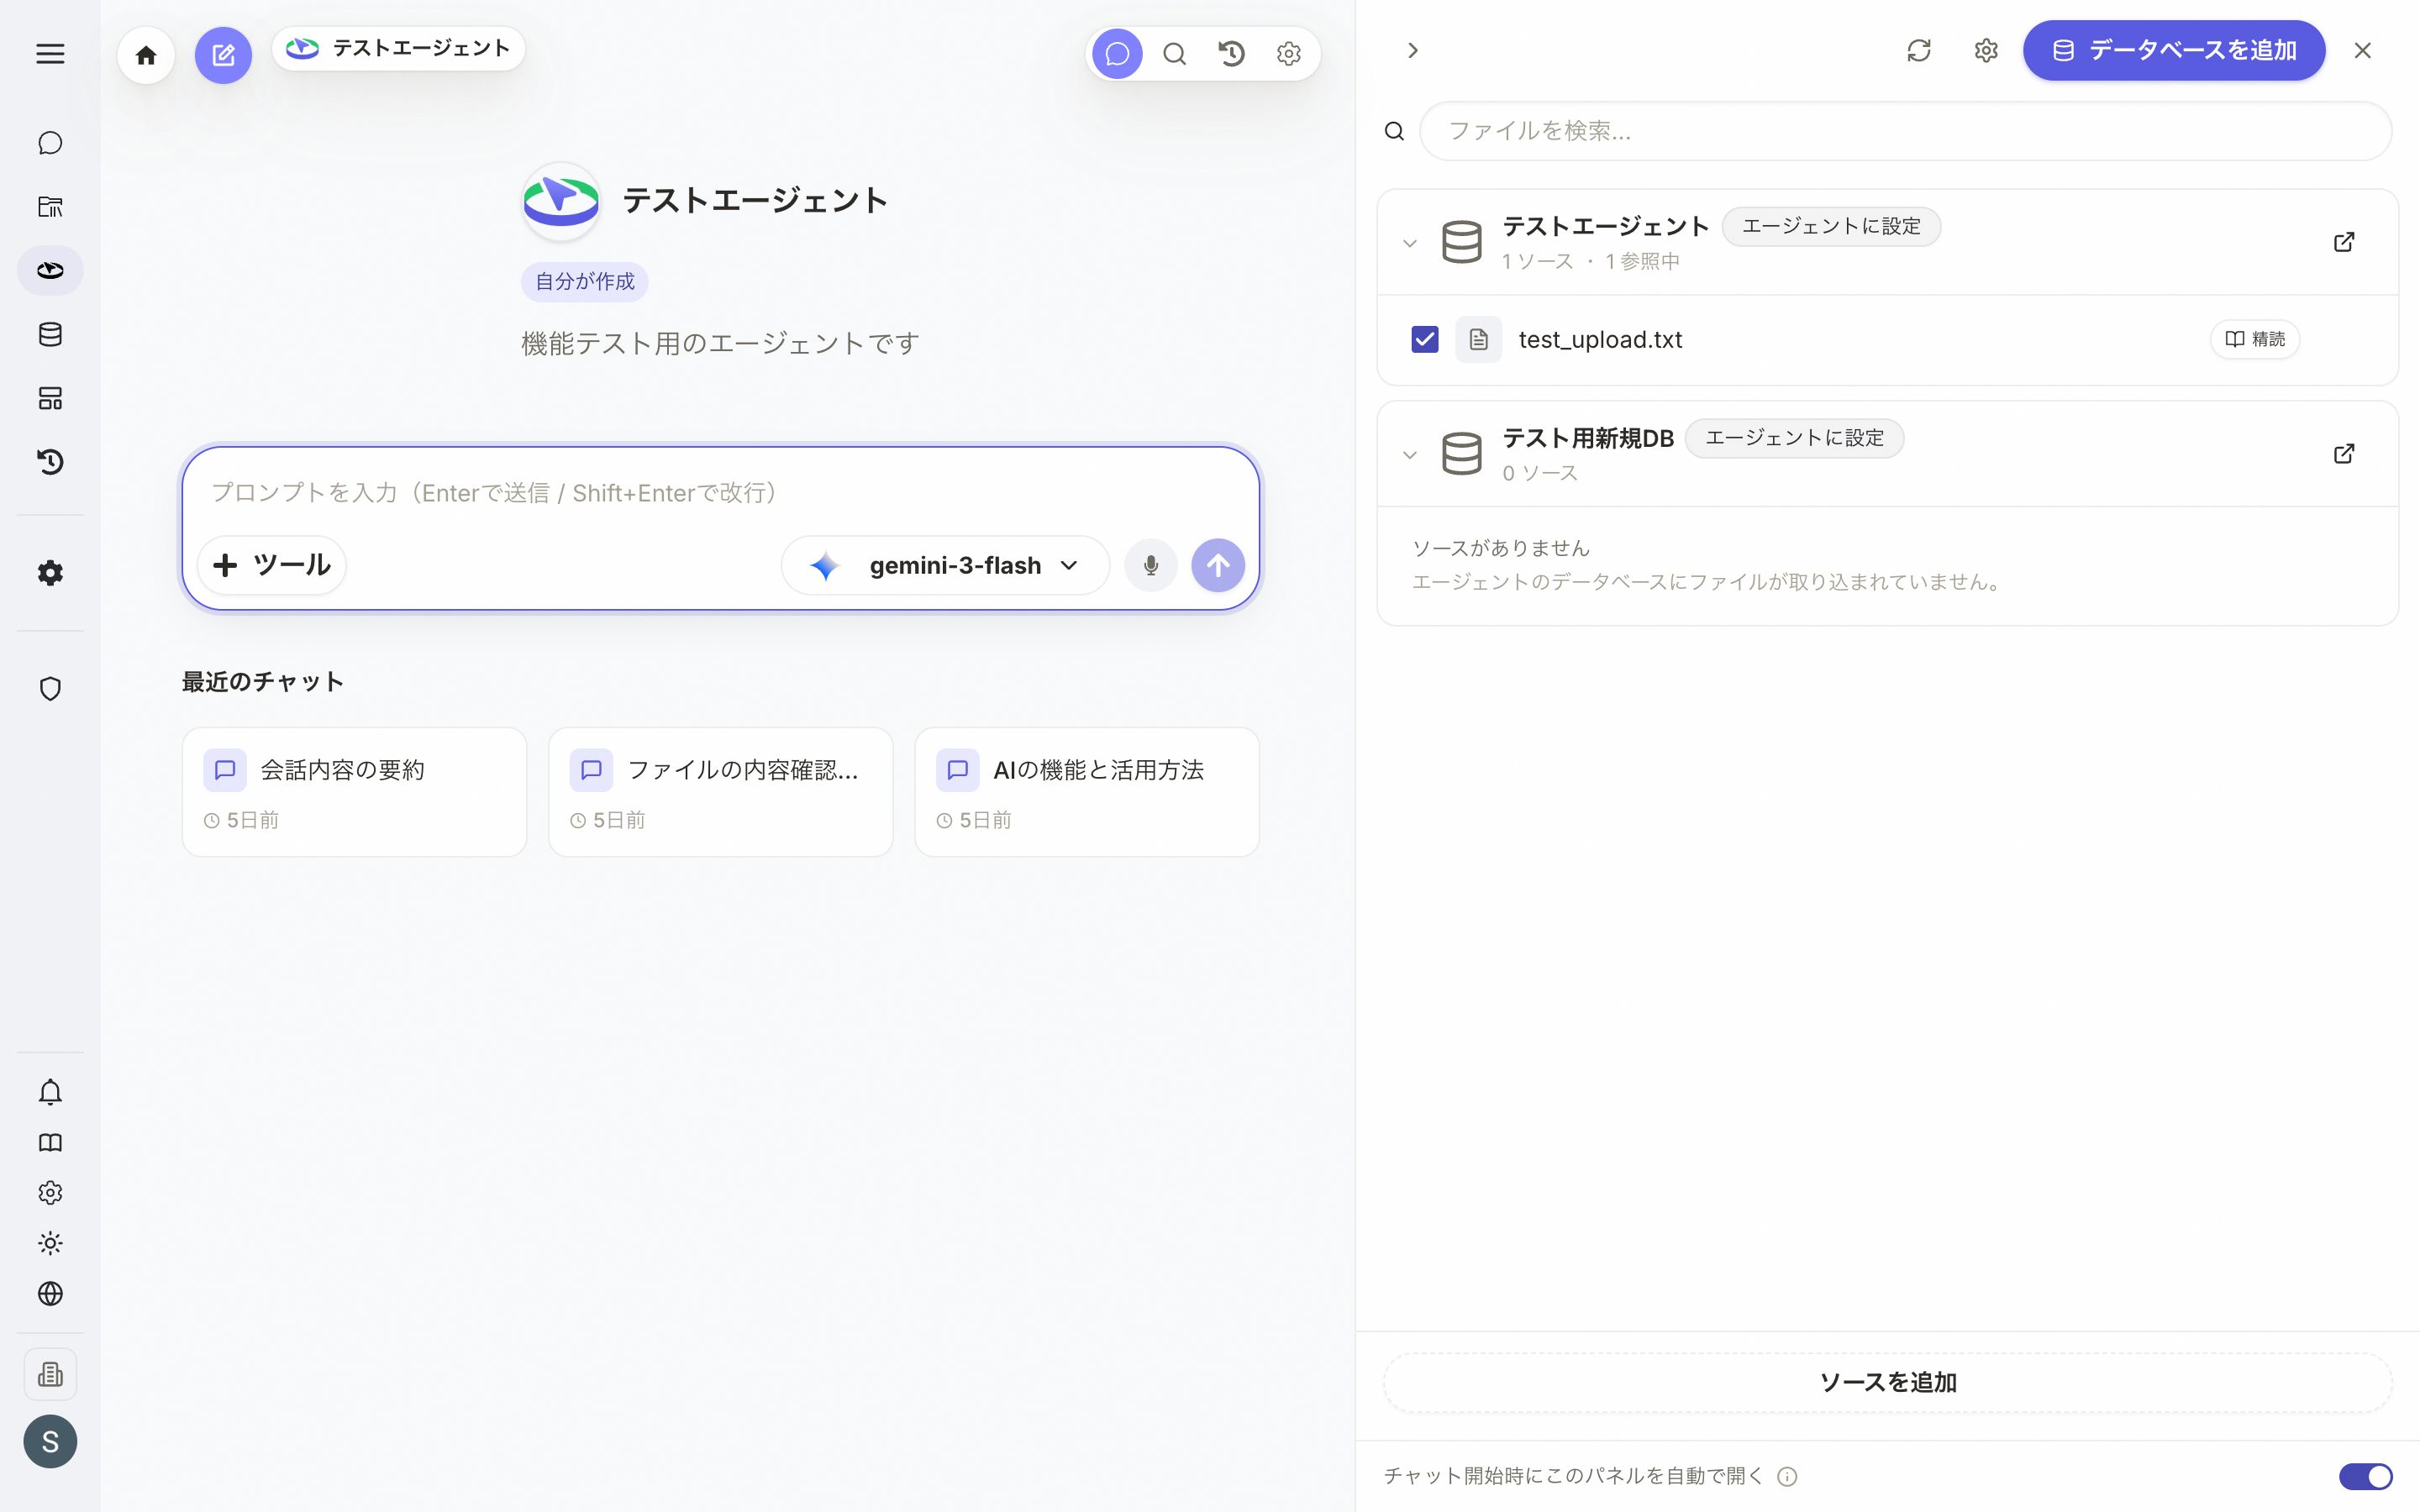Click the ソースを追加 button
Screen dimensions: 2420x1512
coord(1887,1382)
